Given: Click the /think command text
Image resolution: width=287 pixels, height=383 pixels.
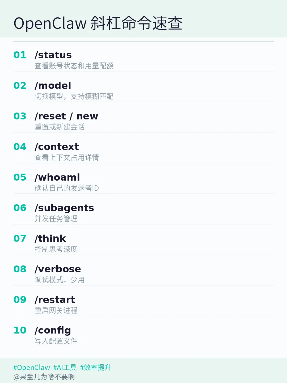Looking at the screenshot, I should click(50, 239).
